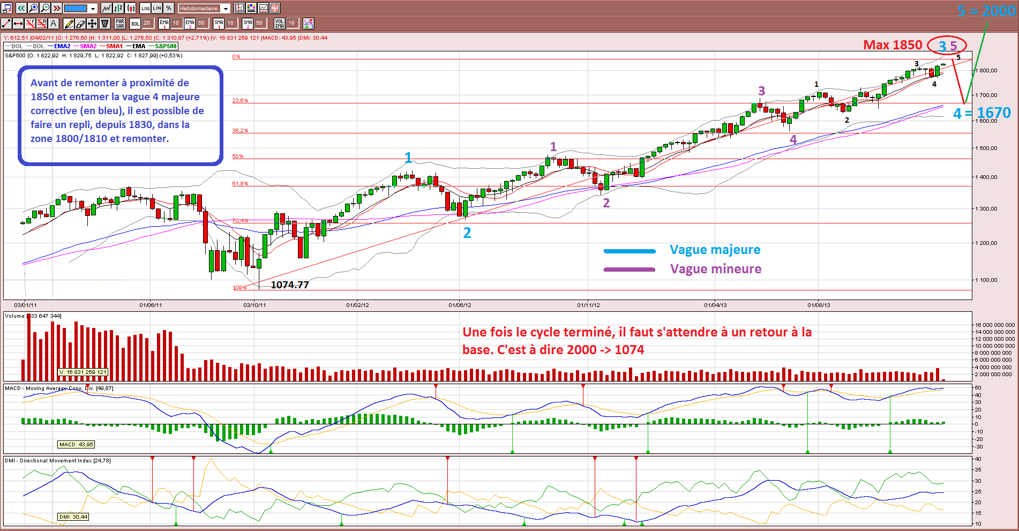The height and width of the screenshot is (531, 1019).
Task: Click the Max 1850 annotation text
Action: 893,45
